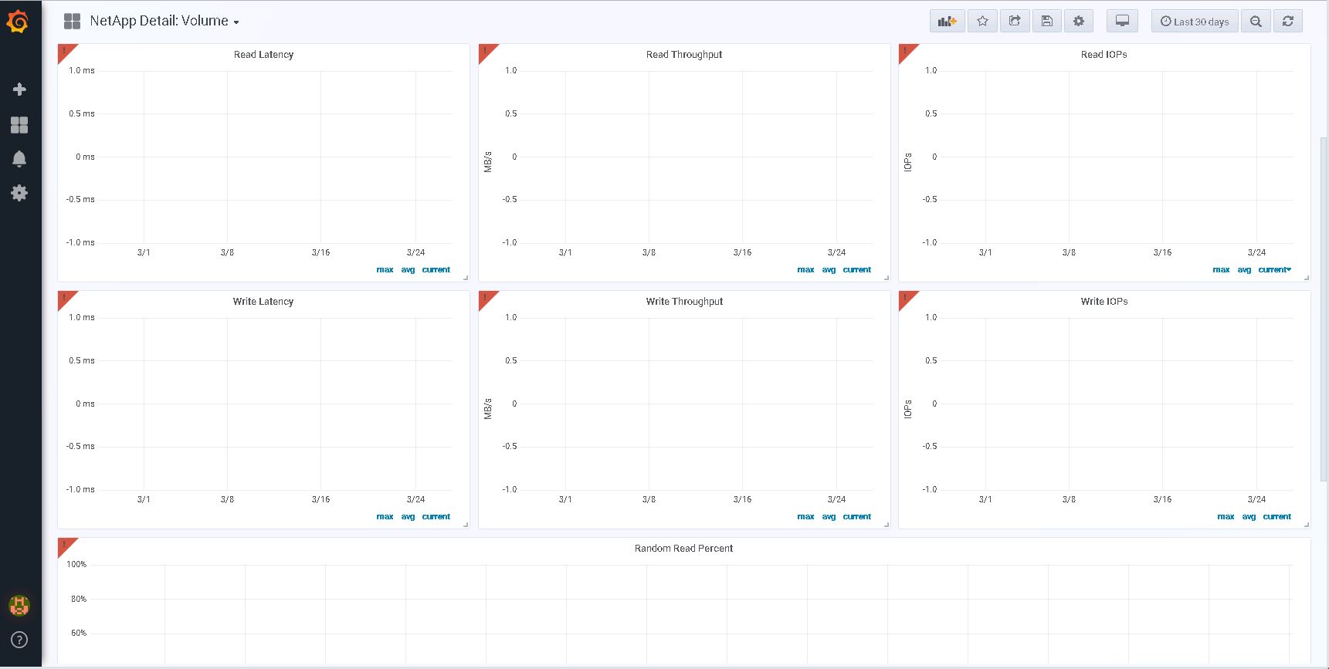This screenshot has height=669, width=1329.
Task: Sort Read Latency legend by max
Action: [x=385, y=270]
